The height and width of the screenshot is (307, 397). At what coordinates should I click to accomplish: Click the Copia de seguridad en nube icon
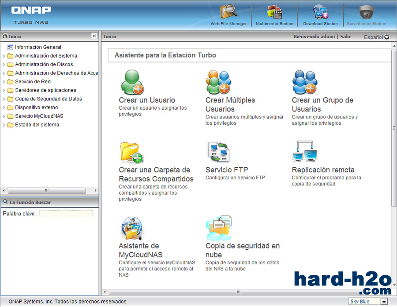pos(219,228)
